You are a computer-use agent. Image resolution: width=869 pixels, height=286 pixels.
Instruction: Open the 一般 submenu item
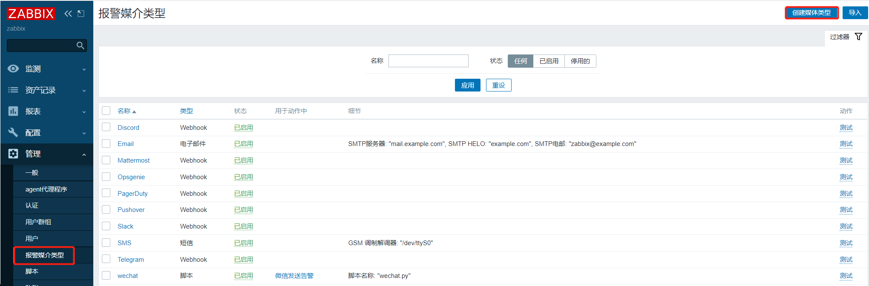(53, 172)
